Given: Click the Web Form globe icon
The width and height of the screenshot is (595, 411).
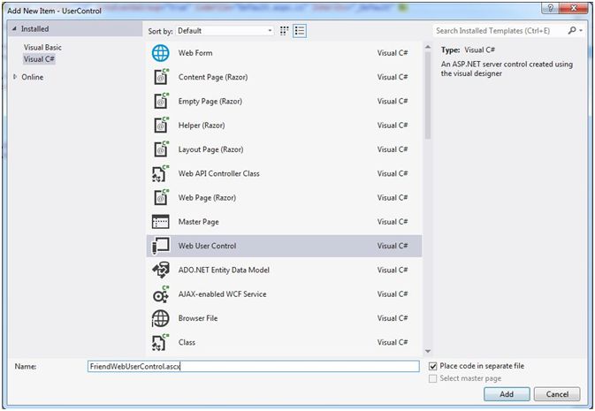Looking at the screenshot, I should click(x=161, y=53).
